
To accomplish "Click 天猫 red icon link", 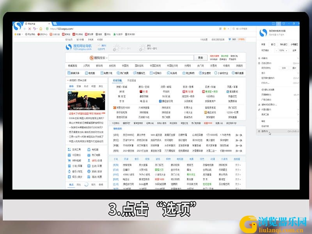I will coord(141,92).
